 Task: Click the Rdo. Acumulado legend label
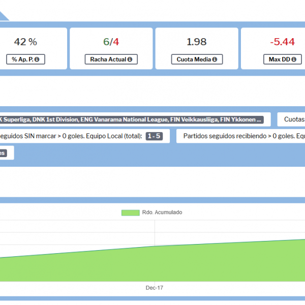click(x=162, y=212)
